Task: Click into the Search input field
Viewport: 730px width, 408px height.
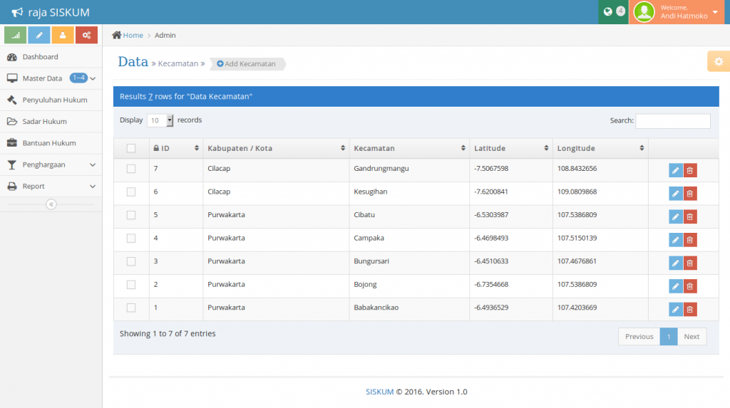Action: [x=672, y=121]
